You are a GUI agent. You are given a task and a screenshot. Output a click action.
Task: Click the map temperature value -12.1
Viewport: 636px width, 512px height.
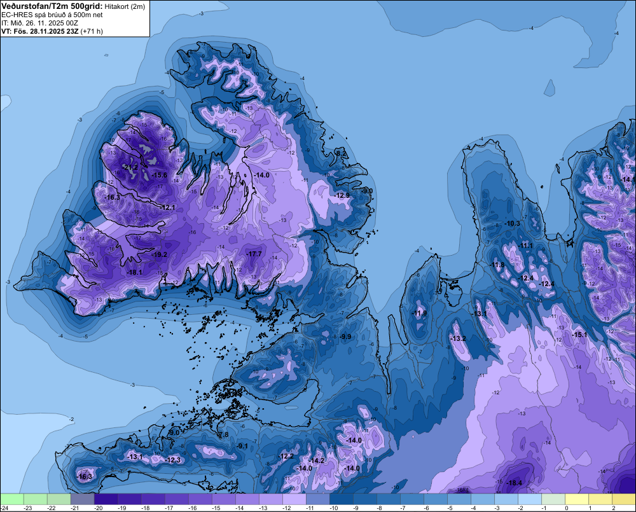[167, 207]
